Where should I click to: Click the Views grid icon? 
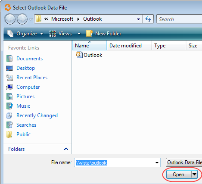click(x=53, y=34)
